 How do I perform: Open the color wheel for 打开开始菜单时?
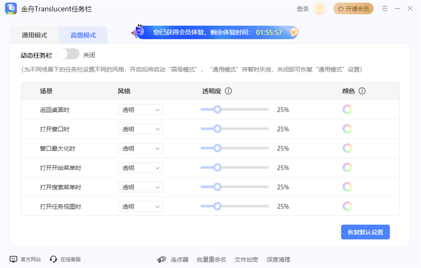347,167
